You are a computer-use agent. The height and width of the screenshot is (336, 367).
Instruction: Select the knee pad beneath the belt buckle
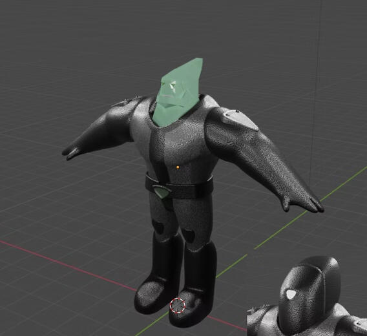(158, 227)
